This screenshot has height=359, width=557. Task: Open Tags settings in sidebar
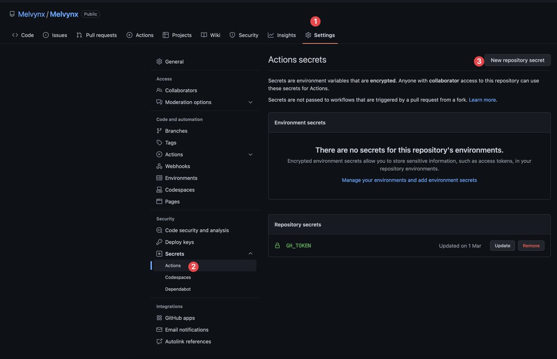[x=171, y=142]
